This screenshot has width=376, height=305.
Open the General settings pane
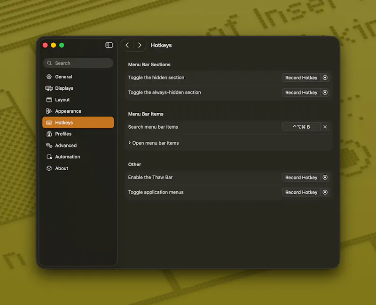[78, 77]
